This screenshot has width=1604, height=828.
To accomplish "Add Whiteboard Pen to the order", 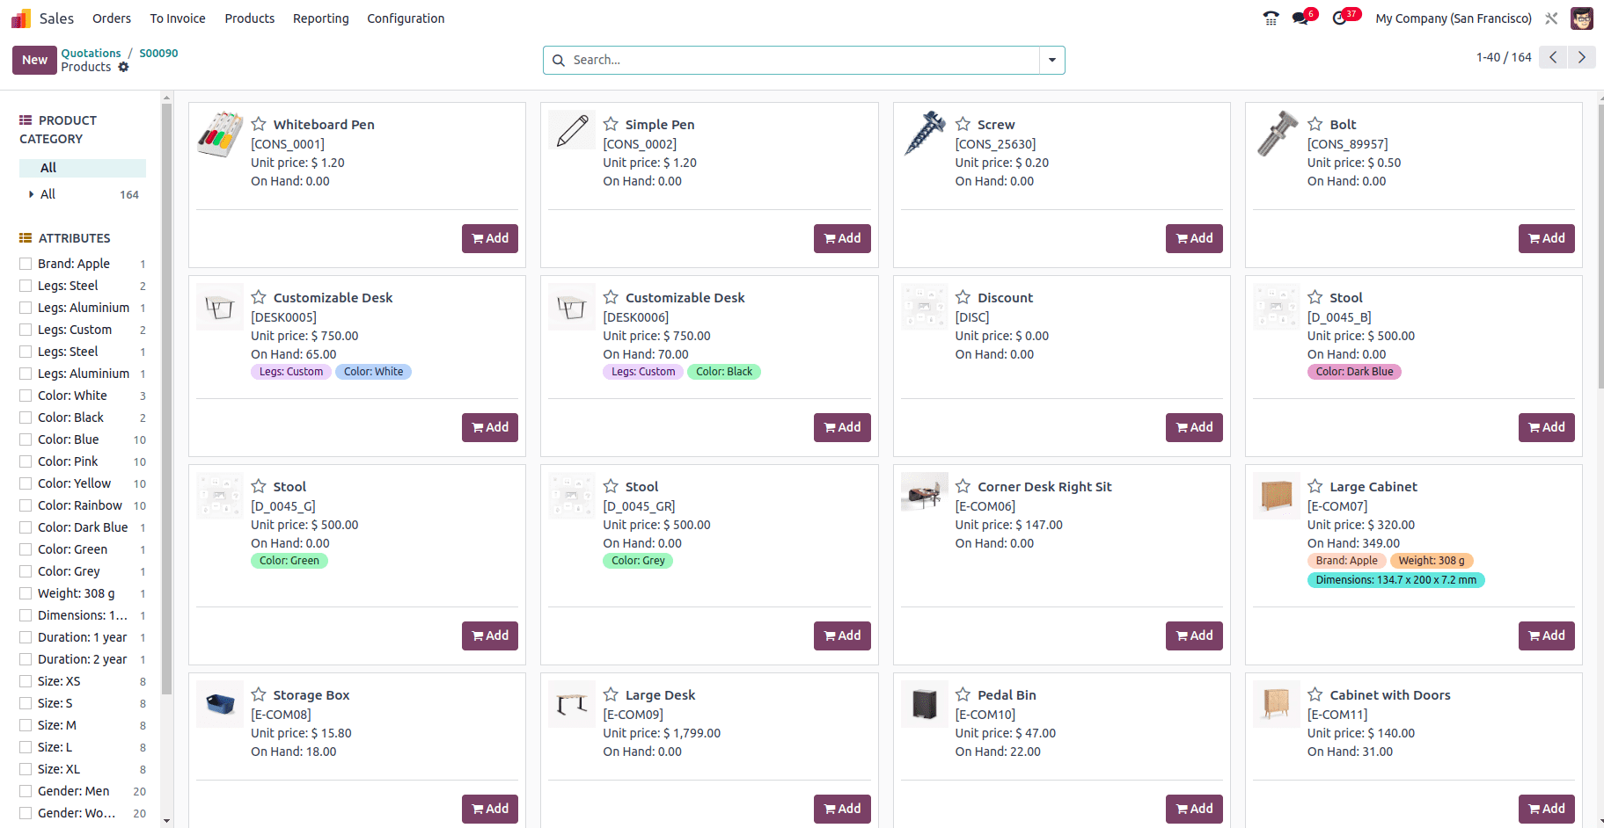I will pyautogui.click(x=490, y=238).
